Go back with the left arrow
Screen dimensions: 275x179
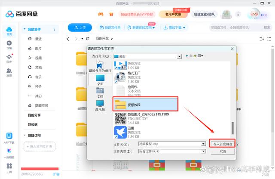coord(68,39)
